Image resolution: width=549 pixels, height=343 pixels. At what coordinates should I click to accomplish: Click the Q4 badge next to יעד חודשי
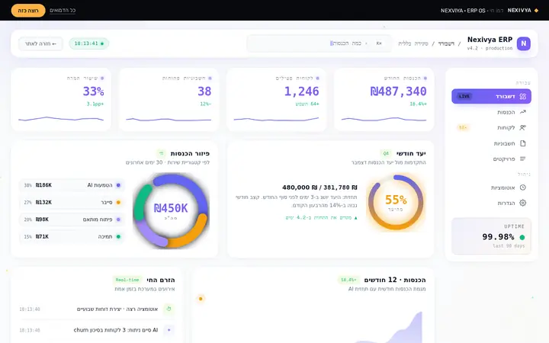(x=386, y=153)
